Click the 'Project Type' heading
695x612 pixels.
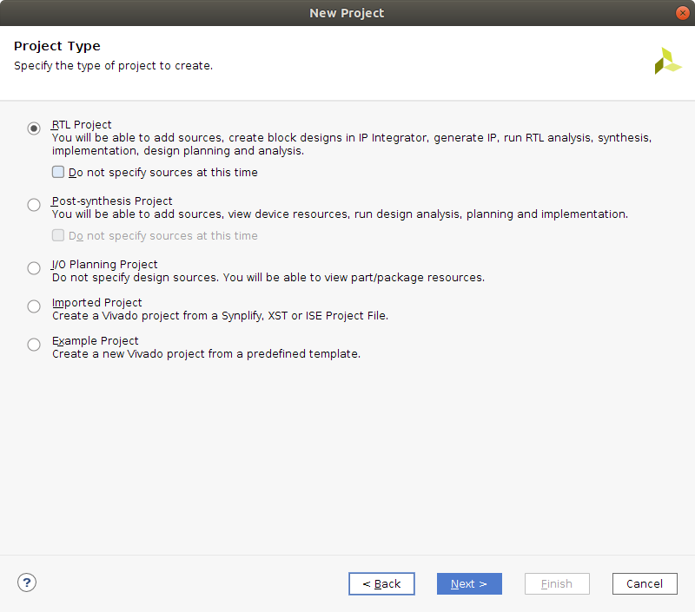coord(57,46)
